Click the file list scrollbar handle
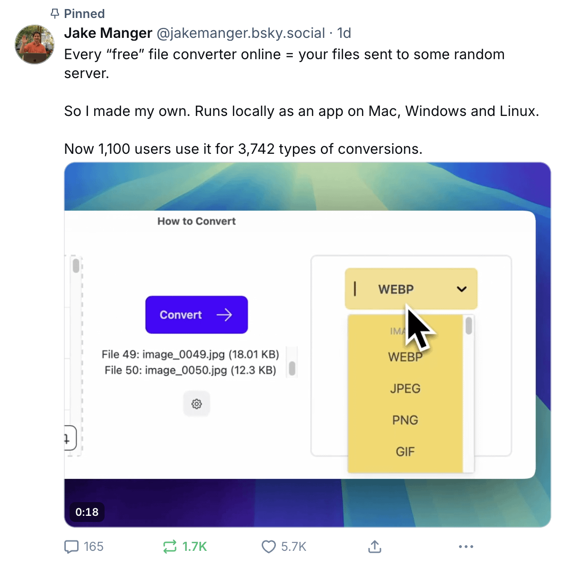 click(x=292, y=369)
